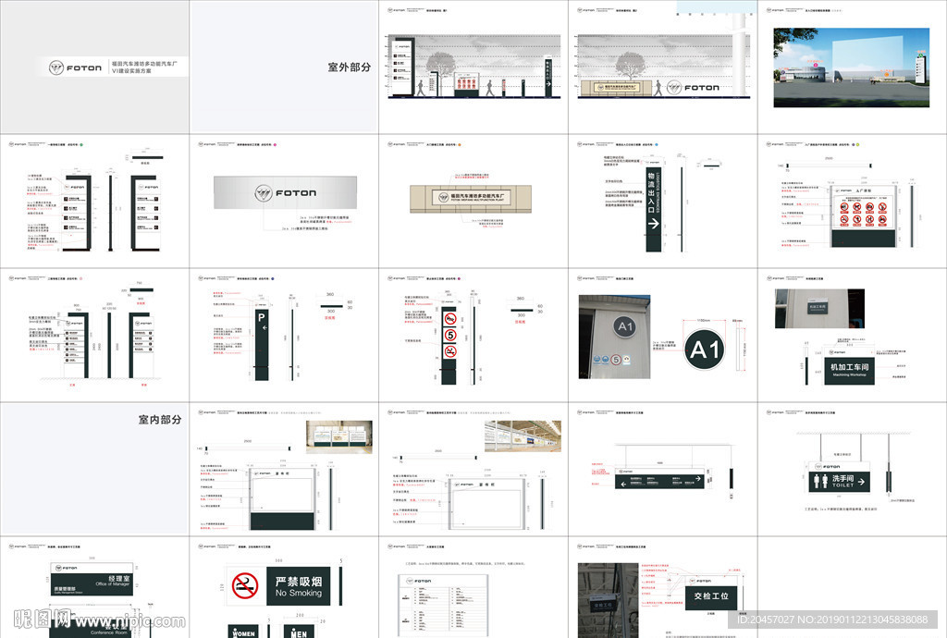Click the white arrow on '物流出入口' sign
This screenshot has height=638, width=947.
point(654,224)
